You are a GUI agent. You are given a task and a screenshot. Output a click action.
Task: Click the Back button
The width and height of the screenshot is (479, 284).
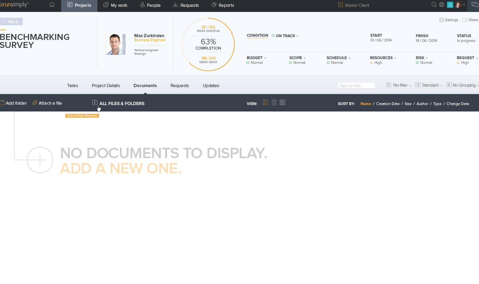(11, 22)
